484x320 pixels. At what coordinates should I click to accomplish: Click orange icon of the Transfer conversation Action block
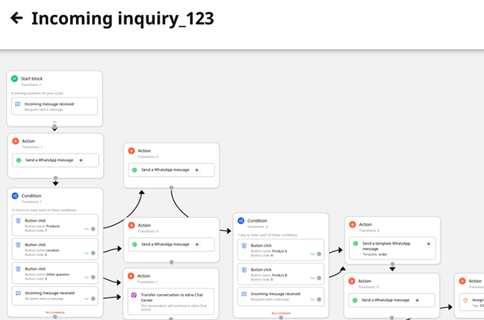pyautogui.click(x=131, y=276)
